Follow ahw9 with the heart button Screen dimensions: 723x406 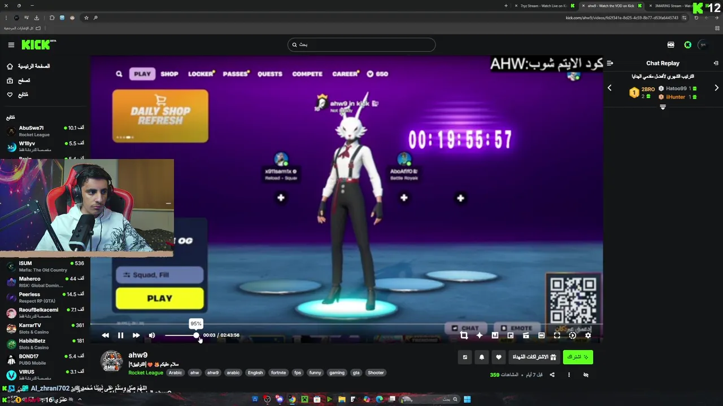(499, 357)
